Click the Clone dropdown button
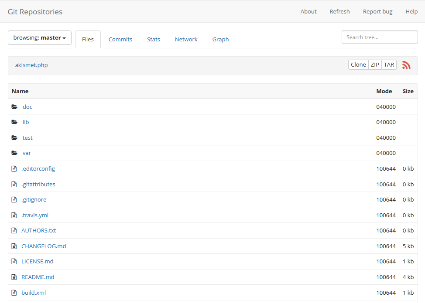 pos(358,64)
